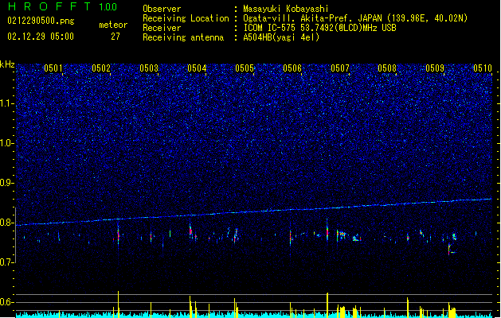The width and height of the screenshot is (501, 318).
Task: Click the 0502 time marker
Action: [x=101, y=68]
